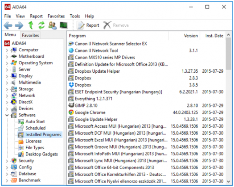Open the View menu

(x=20, y=16)
